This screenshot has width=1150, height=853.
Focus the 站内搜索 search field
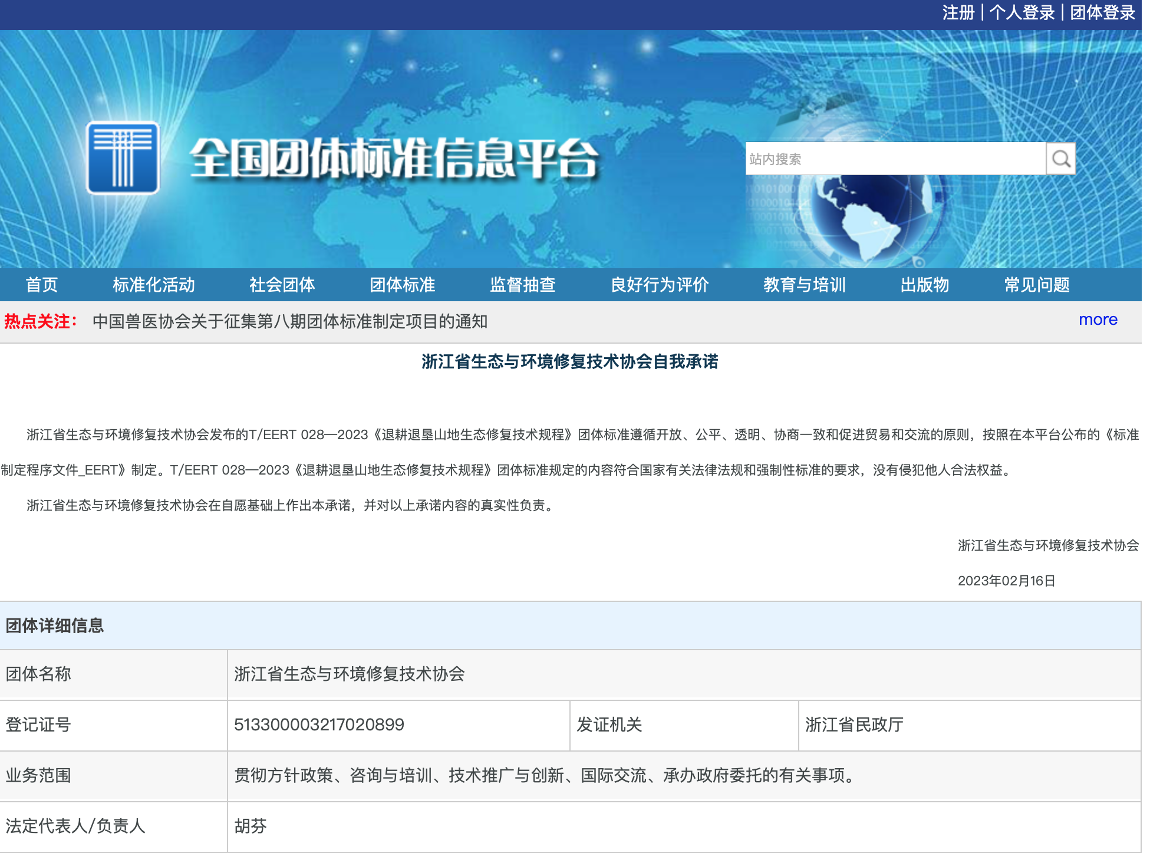pos(895,159)
